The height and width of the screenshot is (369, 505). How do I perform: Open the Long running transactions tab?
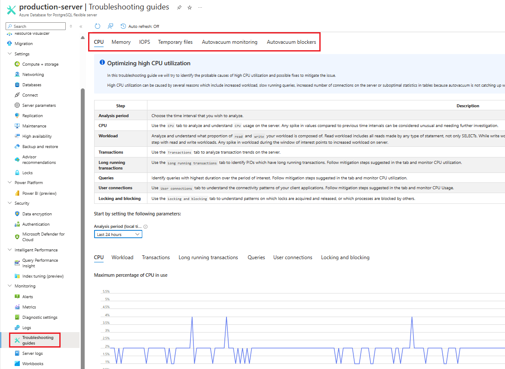pos(208,257)
